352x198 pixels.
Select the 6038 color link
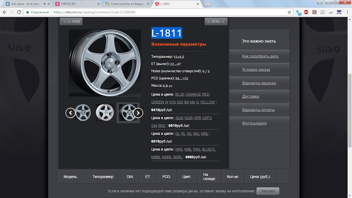[188, 118]
